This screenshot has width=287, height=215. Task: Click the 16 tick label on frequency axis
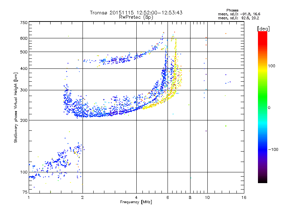point(244,197)
